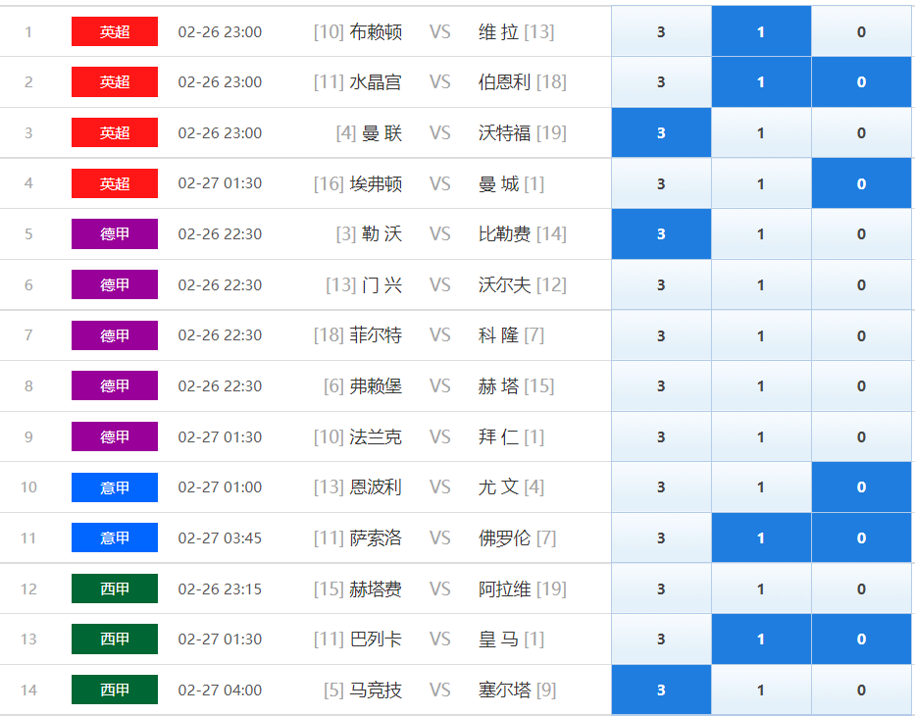
Task: Open away team 沃特福
Action: pos(505,132)
